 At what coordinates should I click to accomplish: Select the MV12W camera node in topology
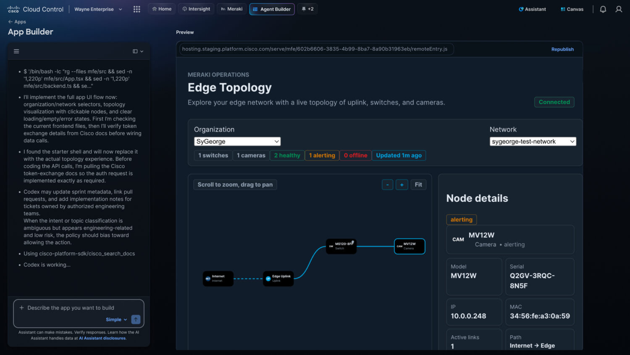pos(409,246)
